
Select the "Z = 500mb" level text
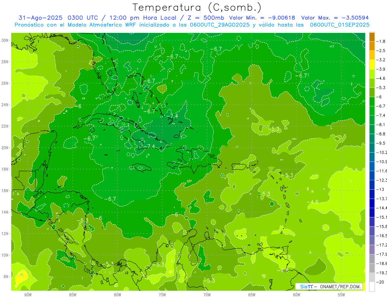point(206,18)
